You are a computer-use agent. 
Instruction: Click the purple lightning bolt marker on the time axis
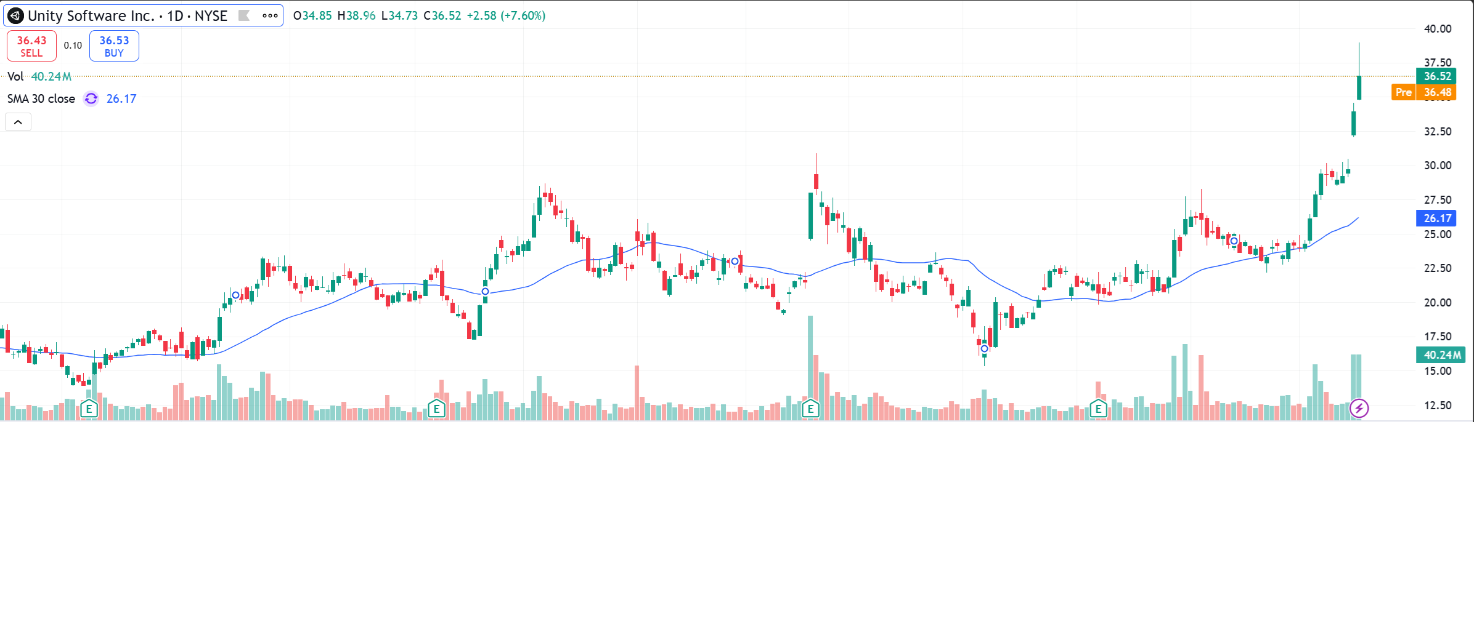click(1359, 409)
